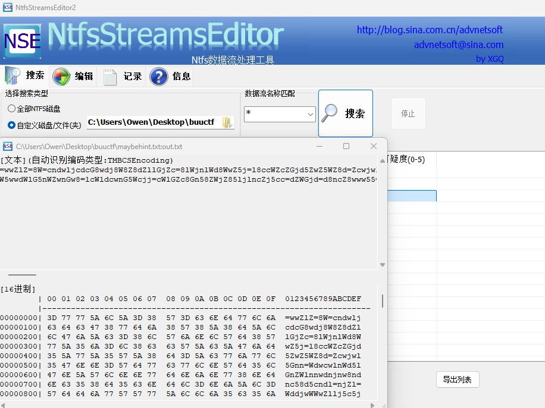The image size is (545, 408).
Task: Click the 停止 stop button
Action: pos(408,113)
